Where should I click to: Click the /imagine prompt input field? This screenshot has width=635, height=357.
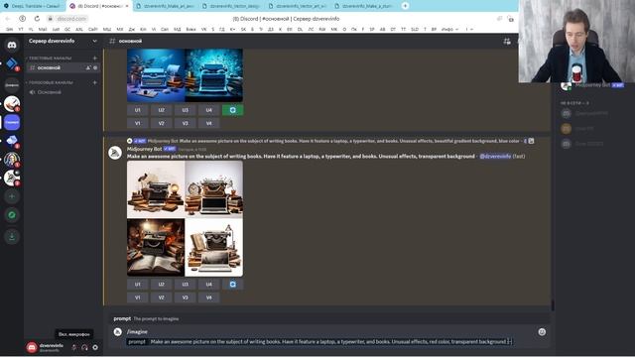pyautogui.click(x=319, y=341)
